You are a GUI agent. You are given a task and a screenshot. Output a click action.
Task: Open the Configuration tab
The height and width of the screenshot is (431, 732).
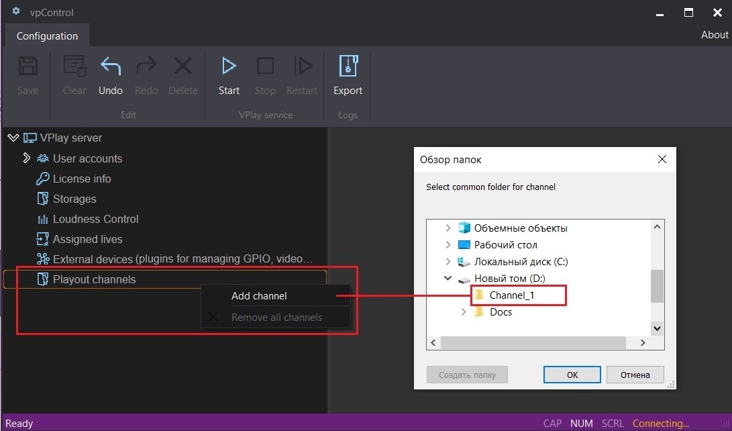point(47,36)
